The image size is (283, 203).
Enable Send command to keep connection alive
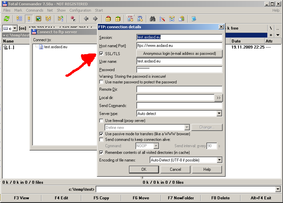coord(102,140)
